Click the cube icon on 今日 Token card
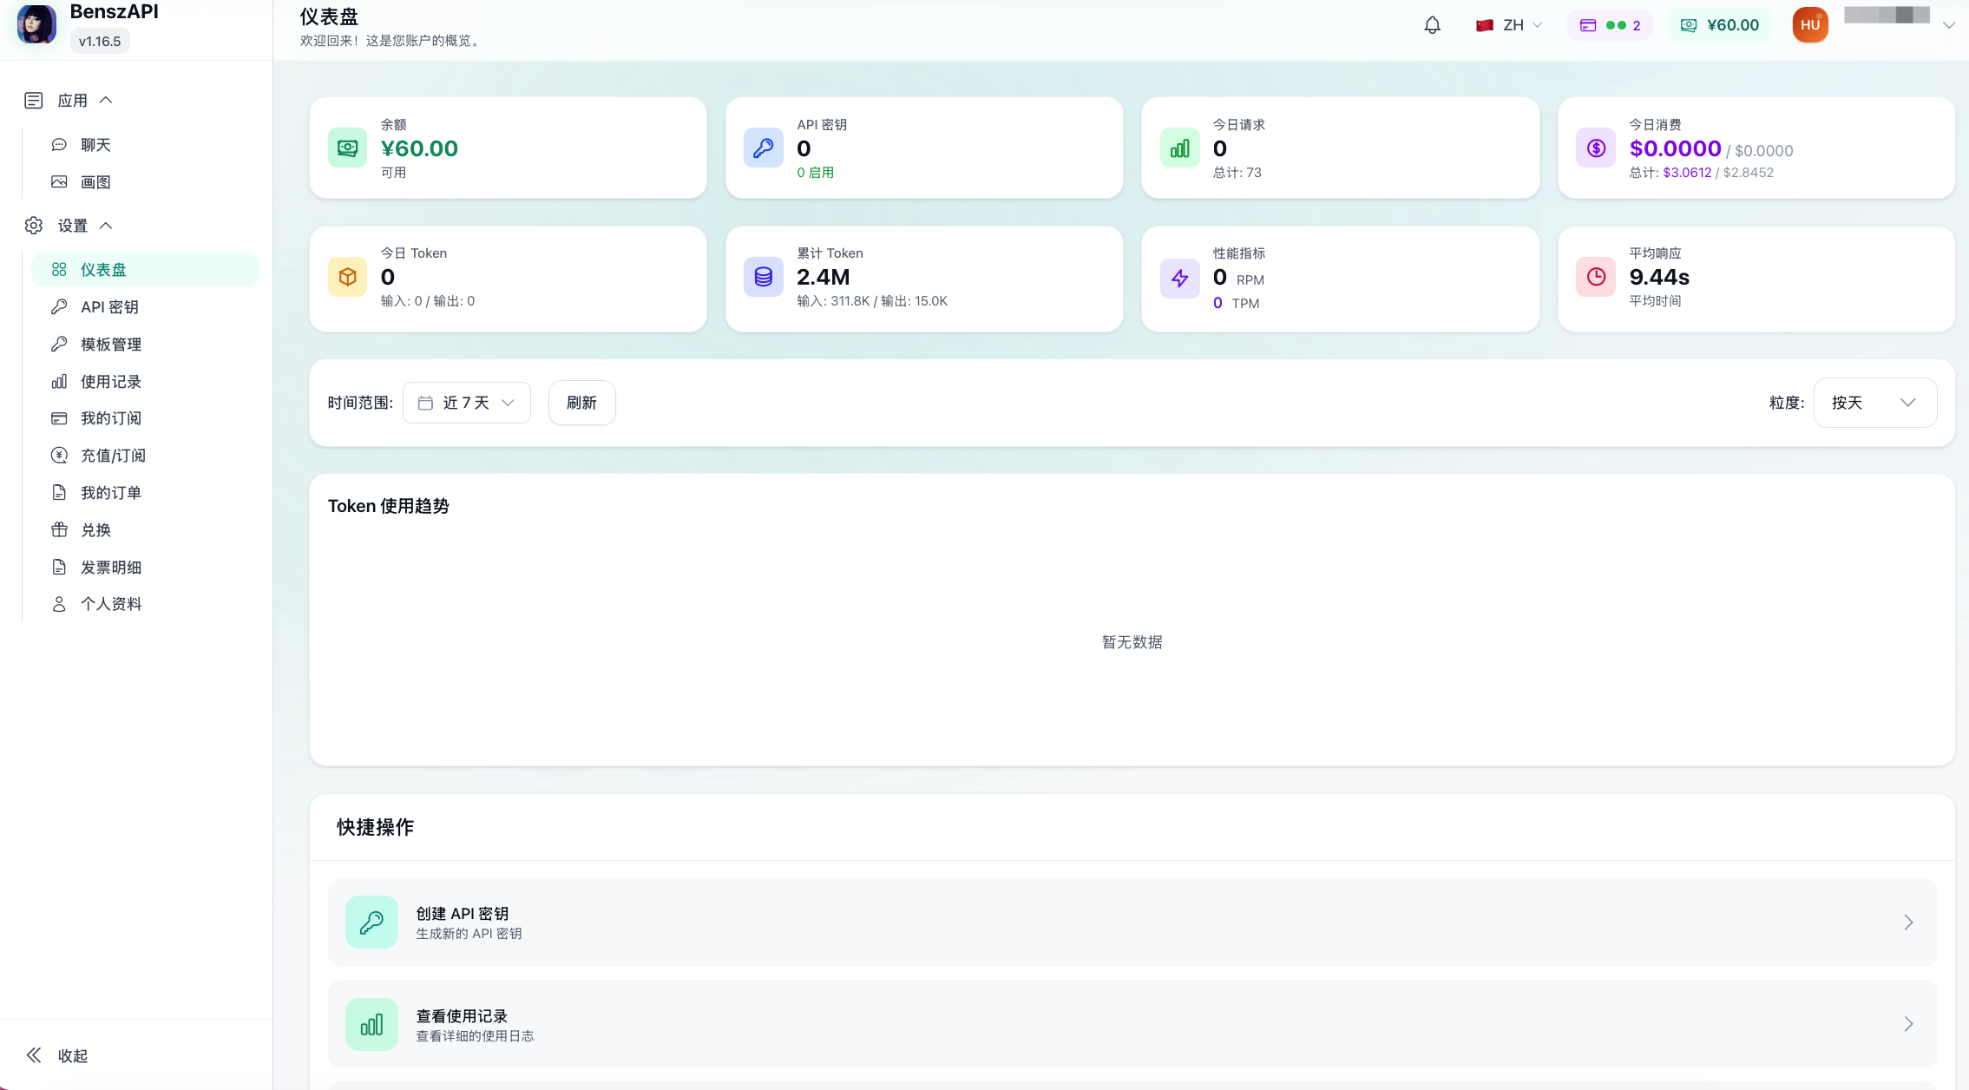Viewport: 1969px width, 1090px height. tap(347, 277)
